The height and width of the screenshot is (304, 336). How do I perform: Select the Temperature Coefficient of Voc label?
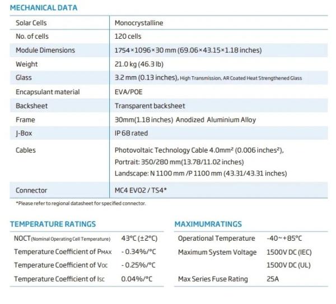click(60, 265)
